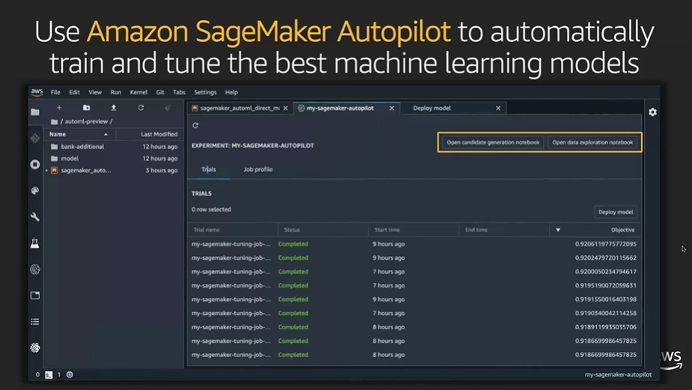Open the sagemaker_auto... notebook file
This screenshot has height=390, width=692.
click(x=115, y=170)
